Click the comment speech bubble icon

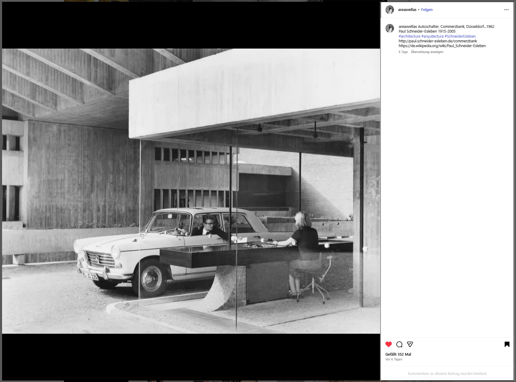[399, 344]
